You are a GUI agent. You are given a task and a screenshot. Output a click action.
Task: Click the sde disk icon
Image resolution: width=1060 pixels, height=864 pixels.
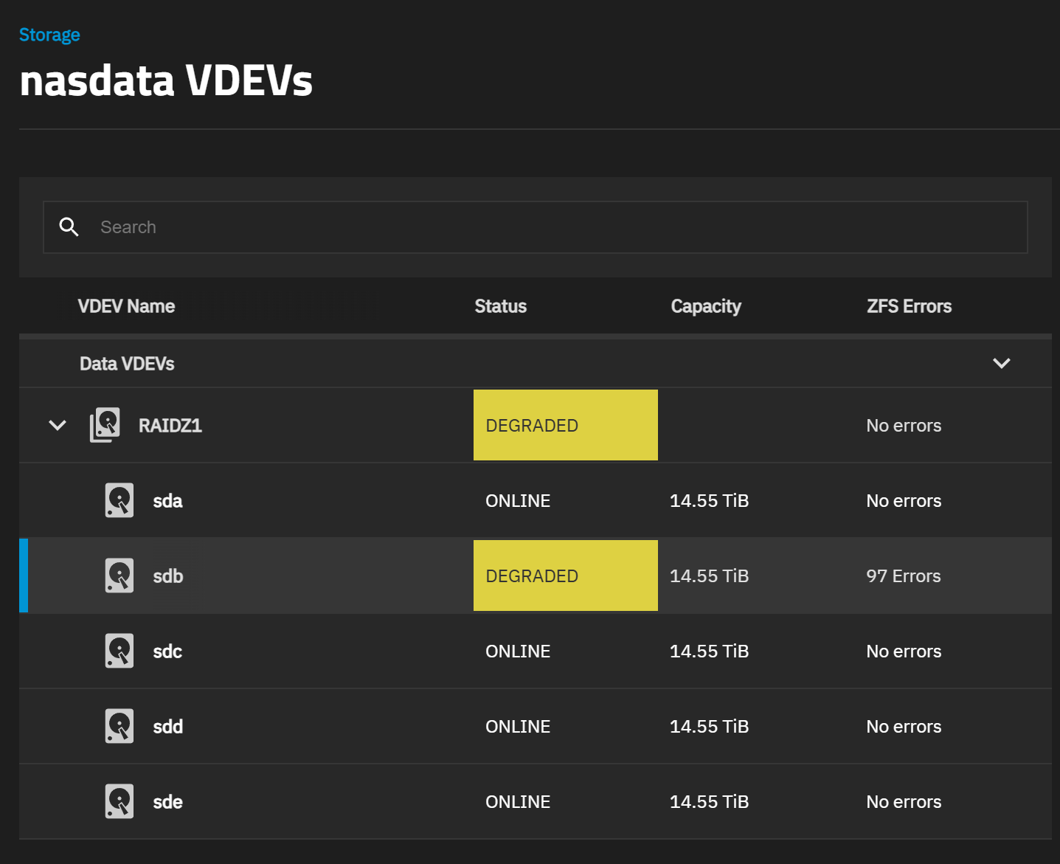pyautogui.click(x=119, y=801)
